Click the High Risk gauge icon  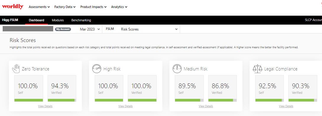click(x=96, y=69)
